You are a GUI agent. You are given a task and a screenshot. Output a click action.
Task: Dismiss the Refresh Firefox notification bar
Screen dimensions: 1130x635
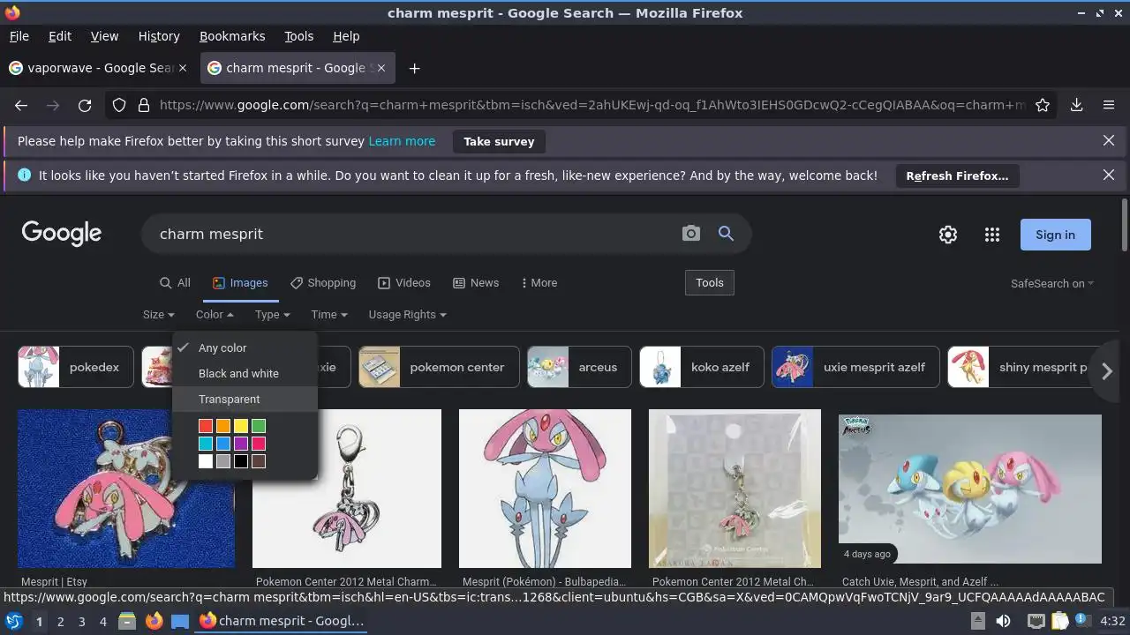pos(1109,176)
